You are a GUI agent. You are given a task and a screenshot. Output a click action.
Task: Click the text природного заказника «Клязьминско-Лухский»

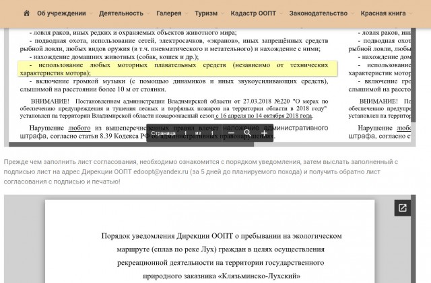pyautogui.click(x=222, y=276)
